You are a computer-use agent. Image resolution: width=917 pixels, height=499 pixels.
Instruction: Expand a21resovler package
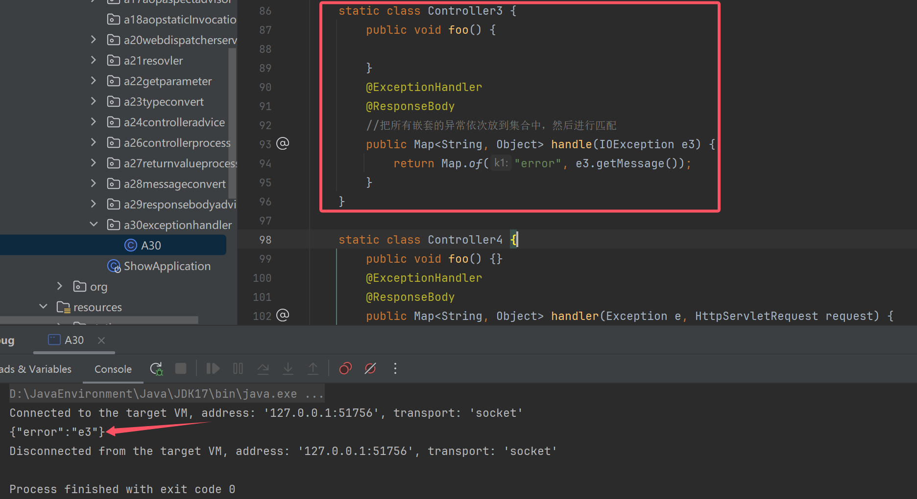94,60
